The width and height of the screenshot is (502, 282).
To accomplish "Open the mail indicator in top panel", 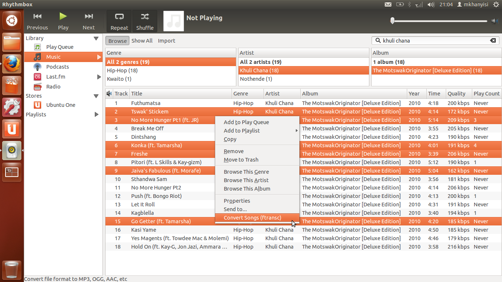I will 388,4.
